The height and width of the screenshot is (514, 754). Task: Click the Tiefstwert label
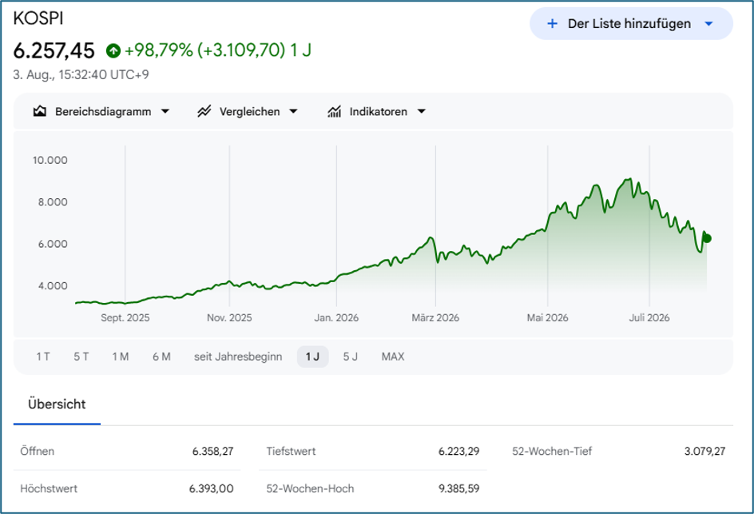click(291, 452)
